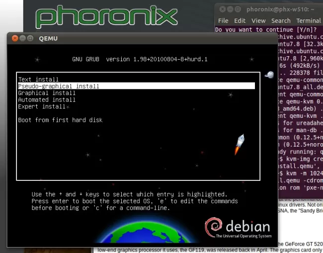Select the Expert install option
323x253 pixels.
[42, 106]
